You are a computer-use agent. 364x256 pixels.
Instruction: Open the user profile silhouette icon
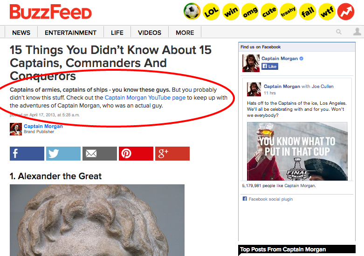[357, 32]
